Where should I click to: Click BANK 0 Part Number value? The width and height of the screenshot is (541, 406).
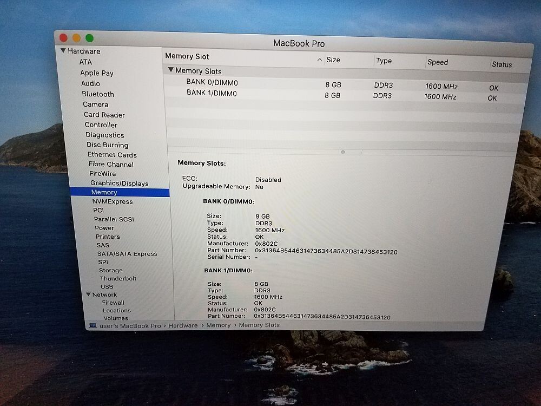(326, 252)
